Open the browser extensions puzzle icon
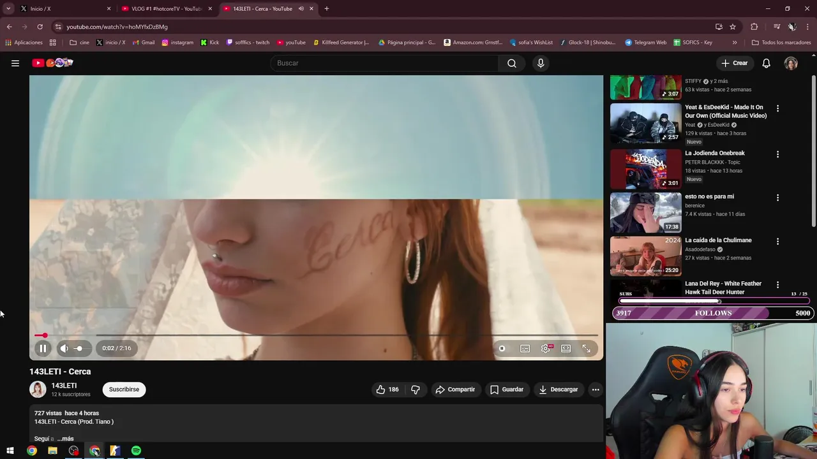This screenshot has height=459, width=817. pyautogui.click(x=754, y=27)
